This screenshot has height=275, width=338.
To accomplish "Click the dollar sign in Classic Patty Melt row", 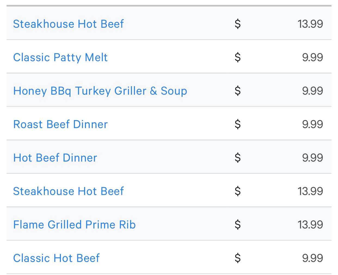I will (x=238, y=57).
